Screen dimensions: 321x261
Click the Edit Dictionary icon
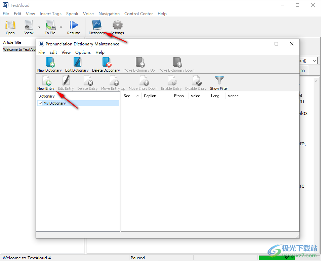pos(77,62)
